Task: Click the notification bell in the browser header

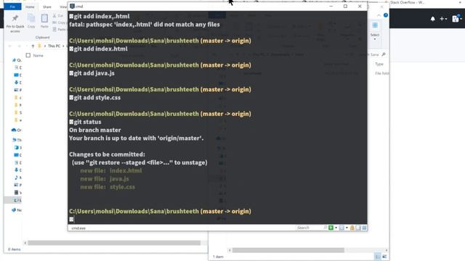Action: point(433,19)
